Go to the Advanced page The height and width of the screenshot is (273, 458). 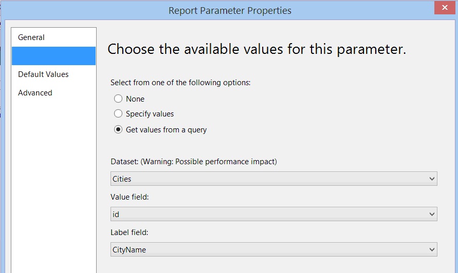click(35, 93)
